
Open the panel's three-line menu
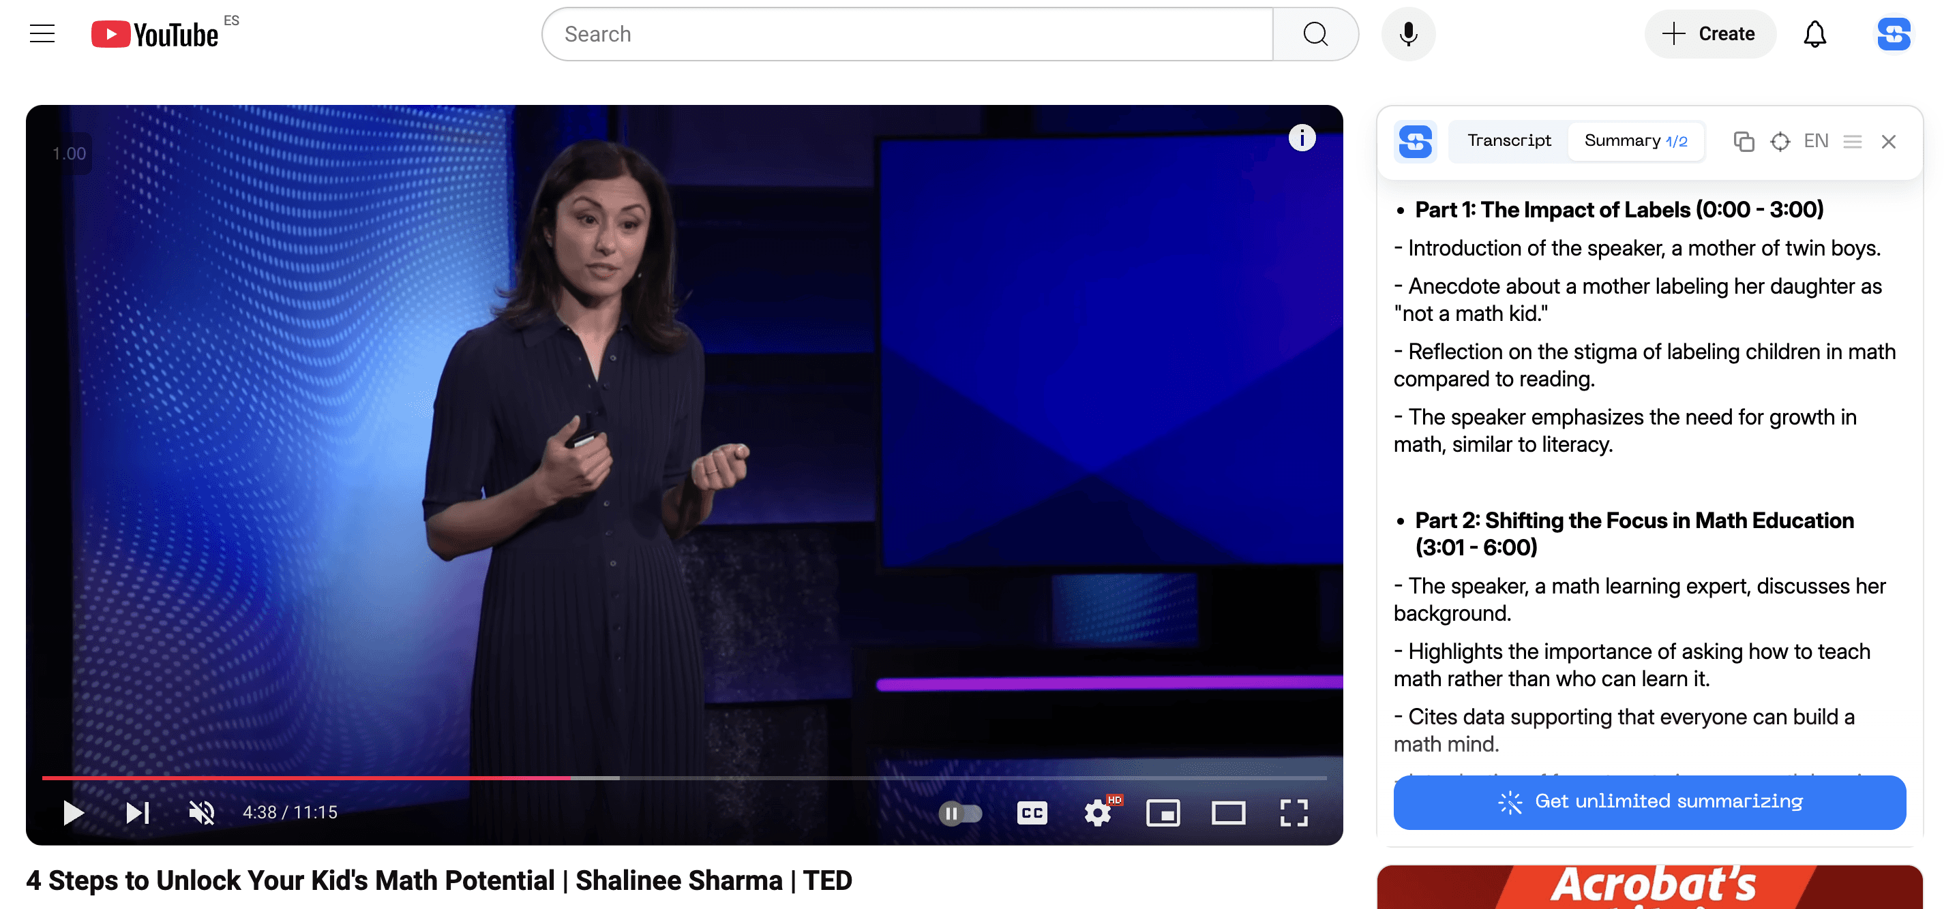(x=1852, y=141)
